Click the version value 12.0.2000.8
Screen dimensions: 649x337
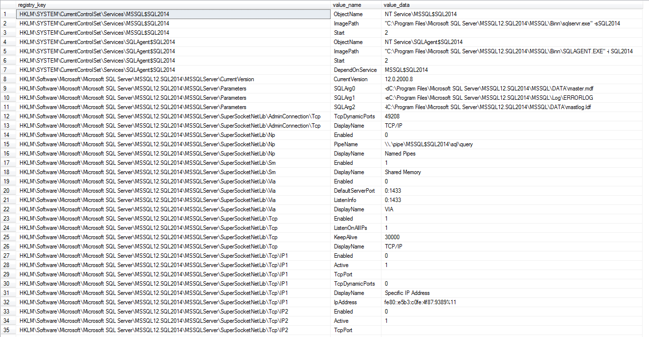click(x=399, y=79)
